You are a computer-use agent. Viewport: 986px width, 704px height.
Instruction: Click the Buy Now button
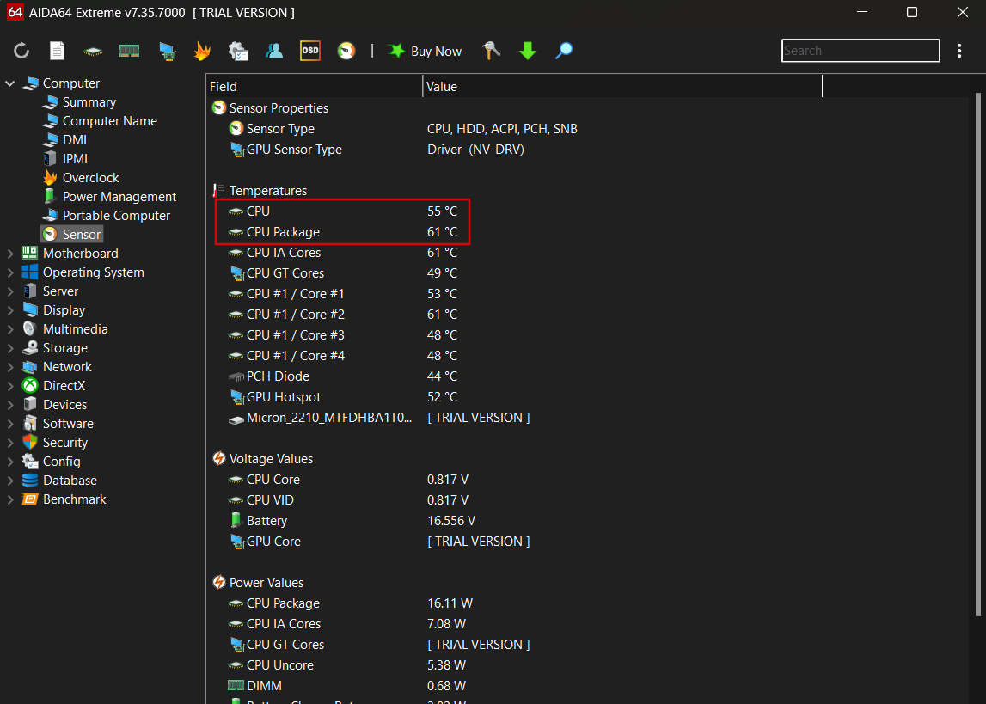coord(426,52)
